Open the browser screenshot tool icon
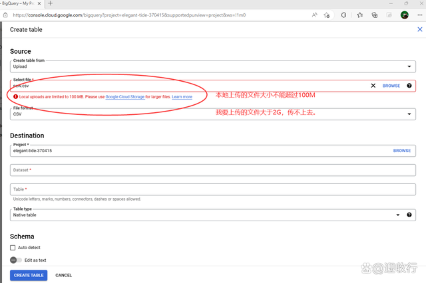Screen dimensions: 426x283 coord(389,15)
